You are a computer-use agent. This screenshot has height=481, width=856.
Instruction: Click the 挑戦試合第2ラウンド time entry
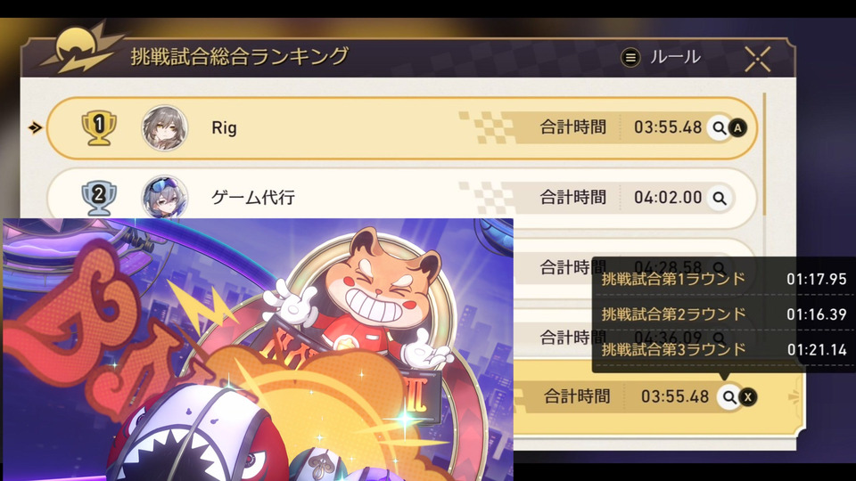coord(724,314)
